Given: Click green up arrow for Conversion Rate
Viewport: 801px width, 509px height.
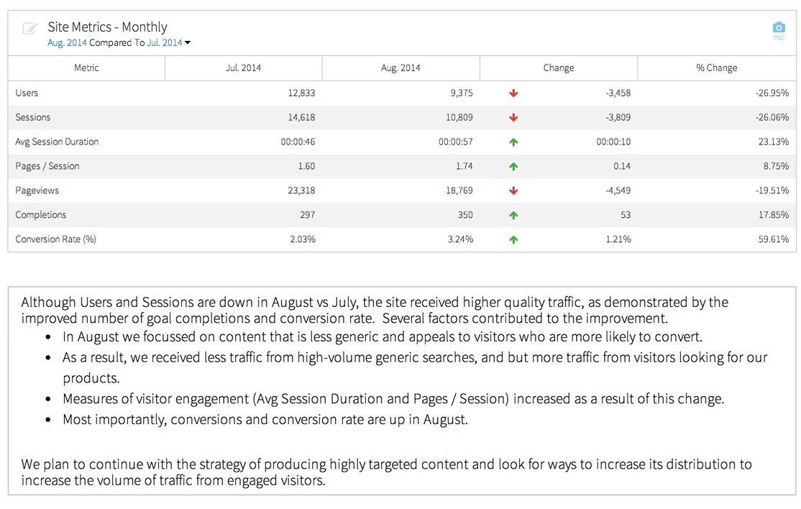Looking at the screenshot, I should click(x=513, y=240).
